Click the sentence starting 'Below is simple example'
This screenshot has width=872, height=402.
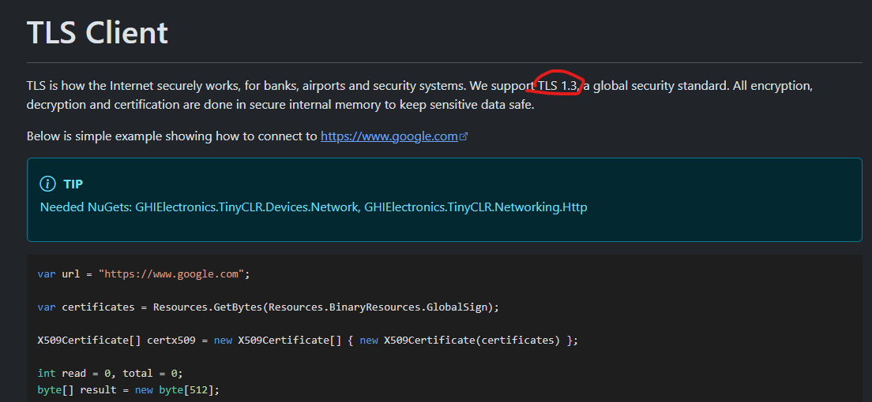click(x=247, y=136)
